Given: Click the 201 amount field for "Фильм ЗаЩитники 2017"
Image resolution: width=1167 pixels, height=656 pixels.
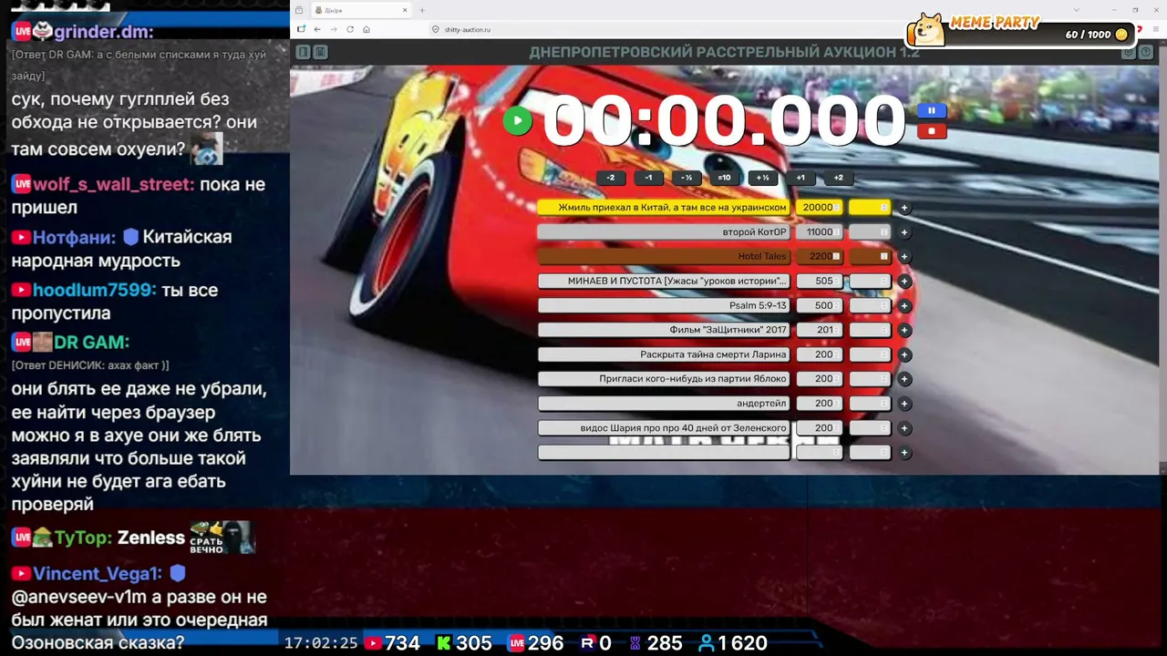Looking at the screenshot, I should tap(819, 330).
